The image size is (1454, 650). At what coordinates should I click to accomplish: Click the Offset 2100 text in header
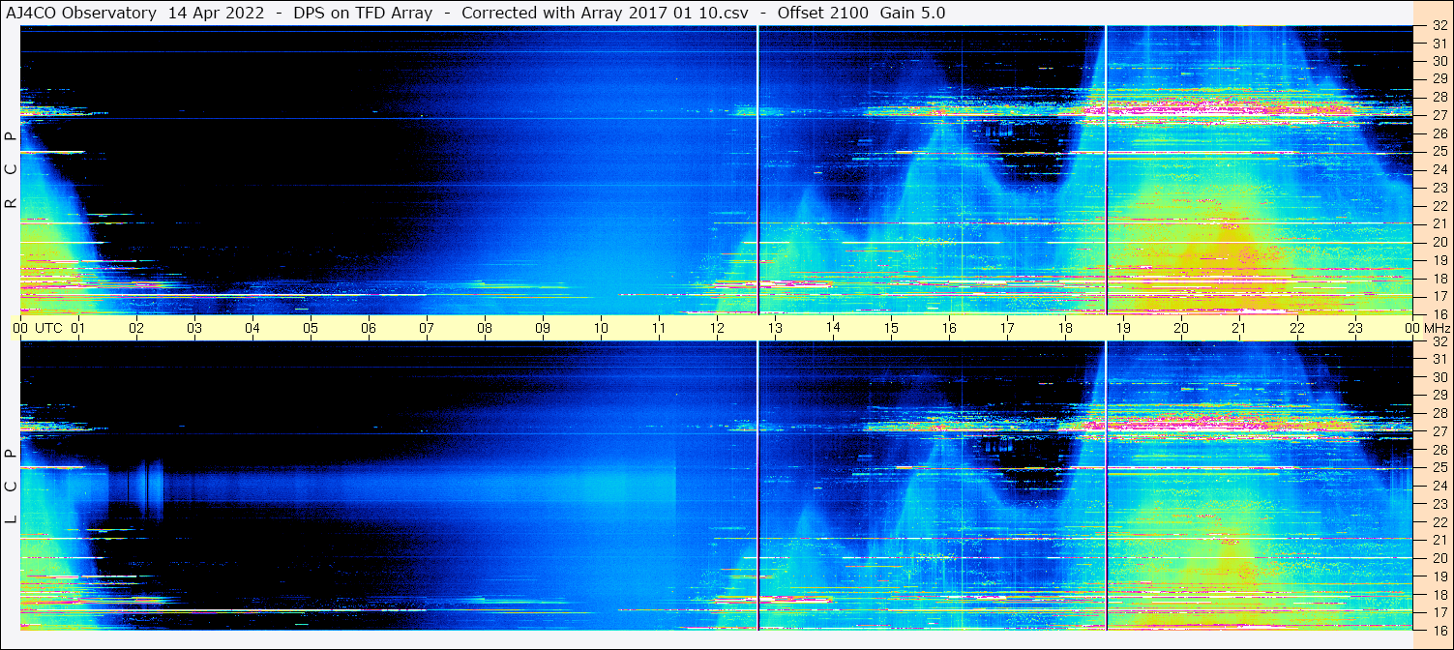click(822, 13)
